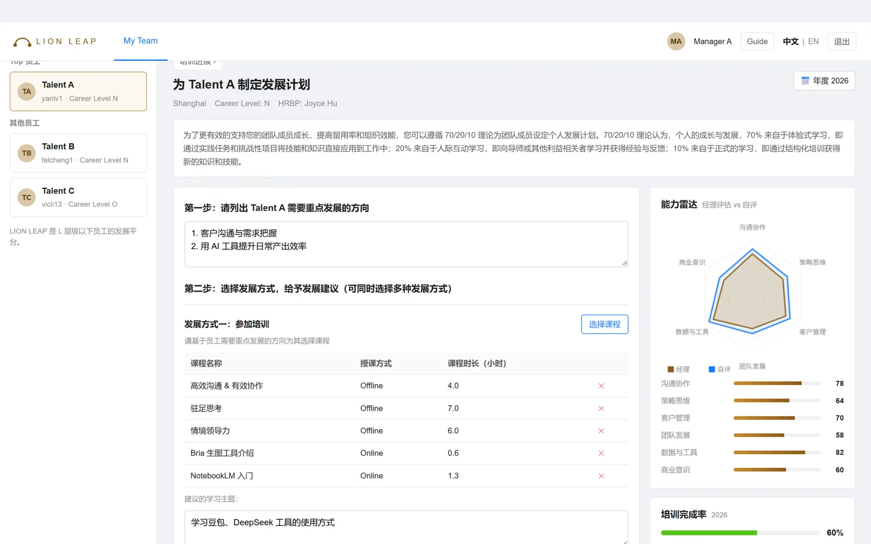
Task: Switch language to 中文
Action: (790, 41)
